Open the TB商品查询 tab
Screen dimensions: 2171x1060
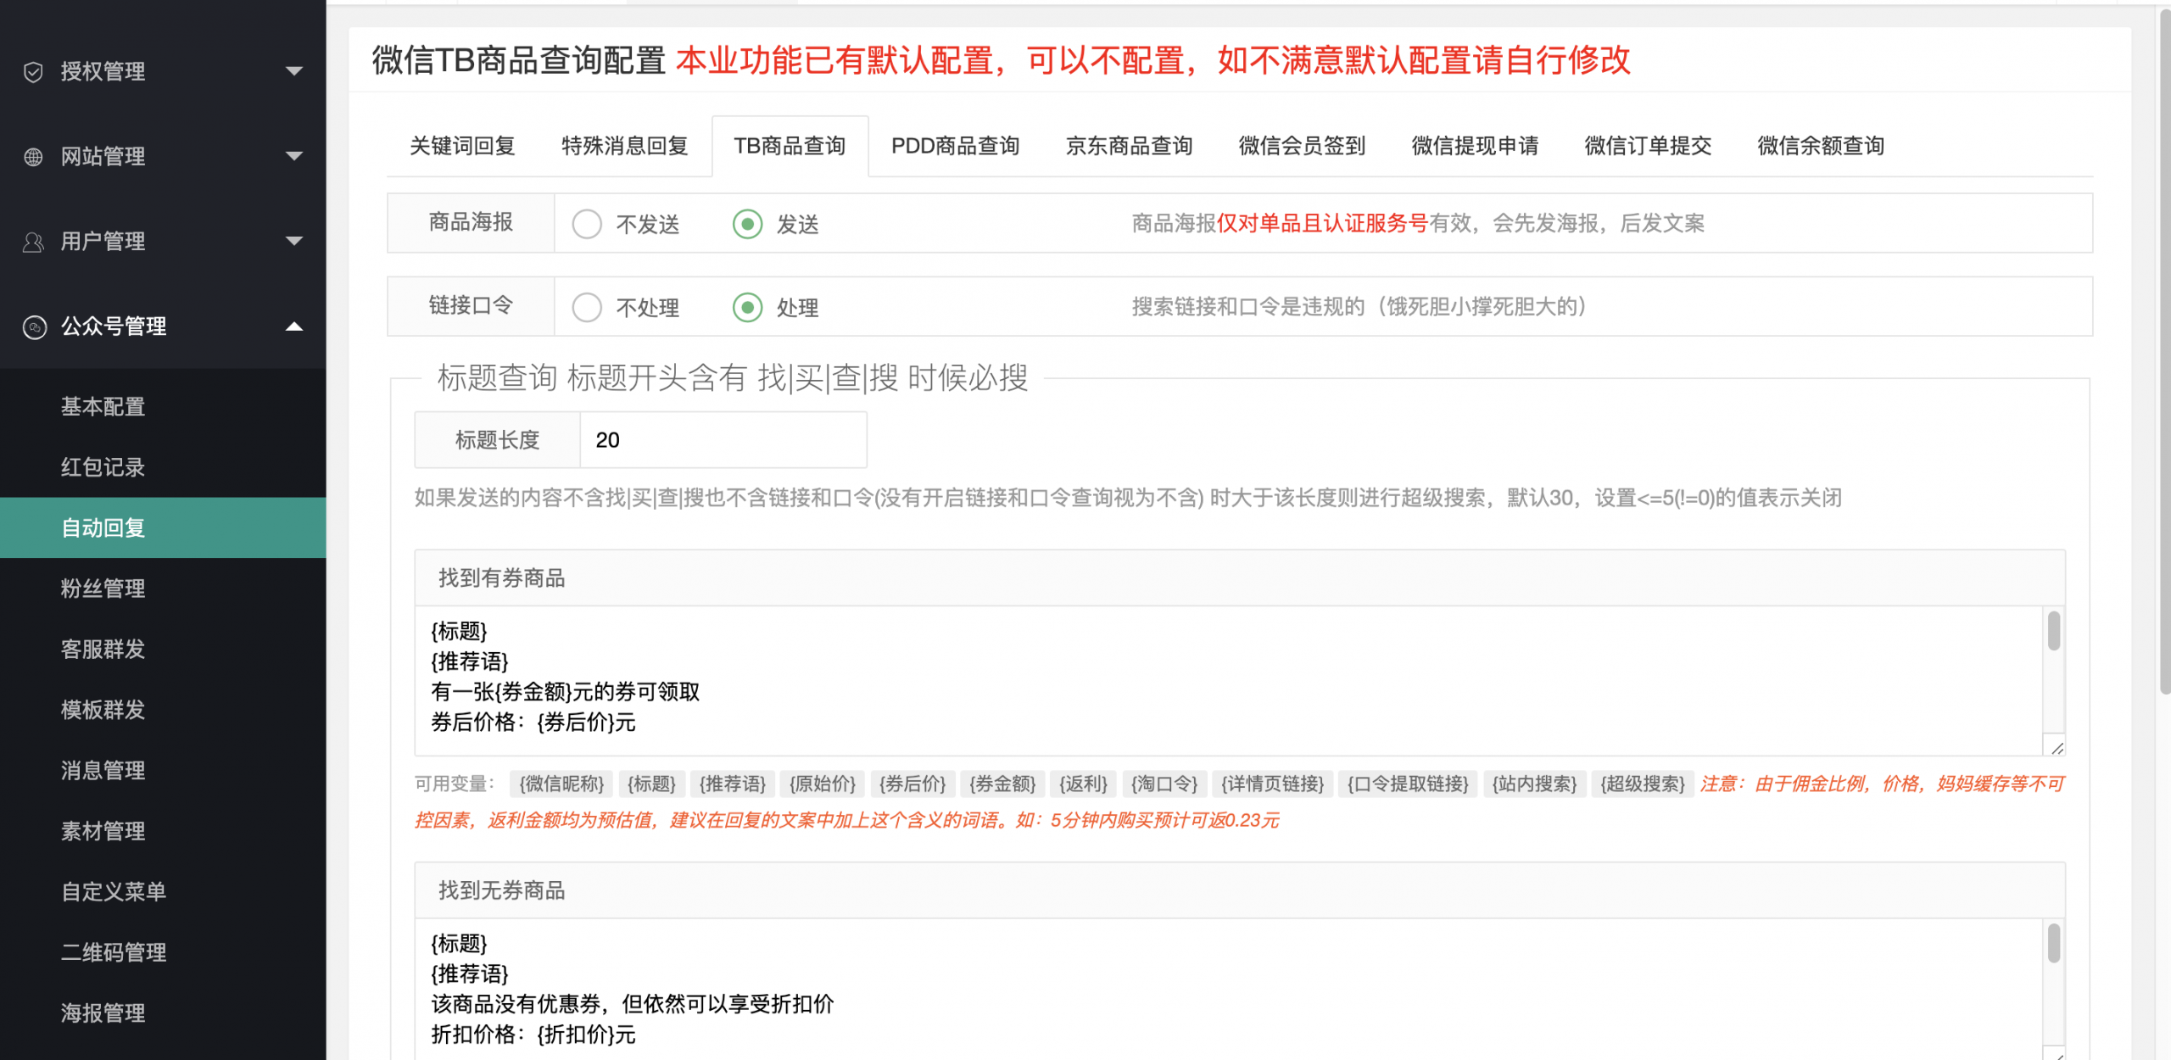point(790,146)
